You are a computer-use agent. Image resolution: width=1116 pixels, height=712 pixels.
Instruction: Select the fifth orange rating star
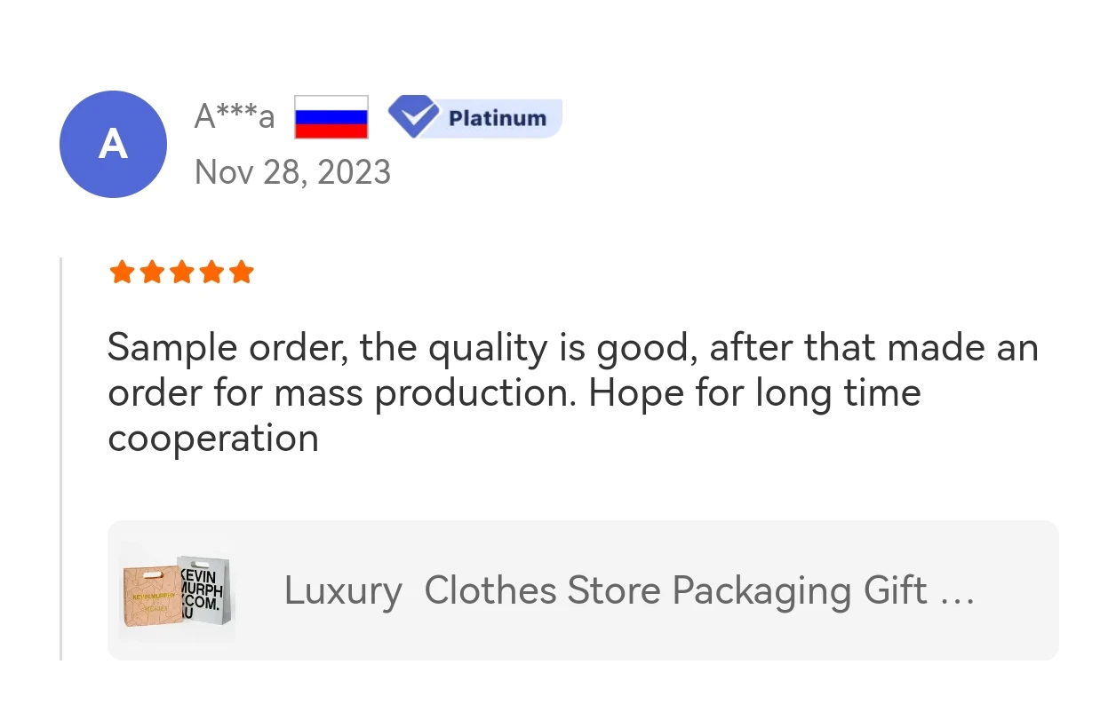click(242, 273)
